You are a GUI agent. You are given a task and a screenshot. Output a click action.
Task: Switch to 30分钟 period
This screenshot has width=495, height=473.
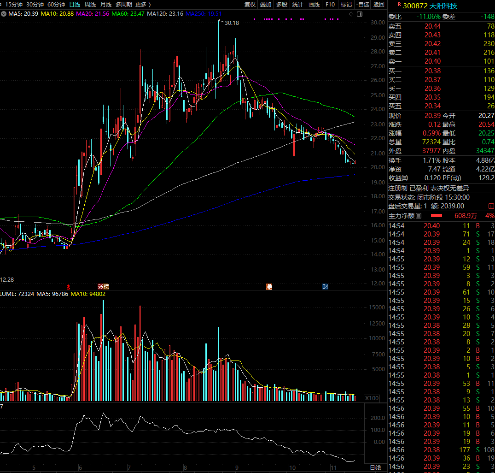pos(35,5)
